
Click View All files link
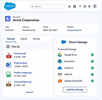pyautogui.click(x=29, y=92)
